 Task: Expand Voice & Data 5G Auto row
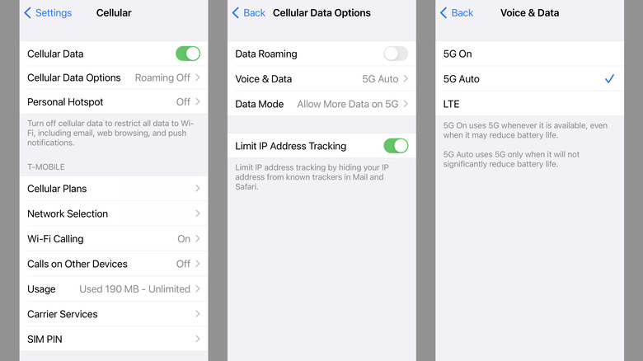[321, 79]
